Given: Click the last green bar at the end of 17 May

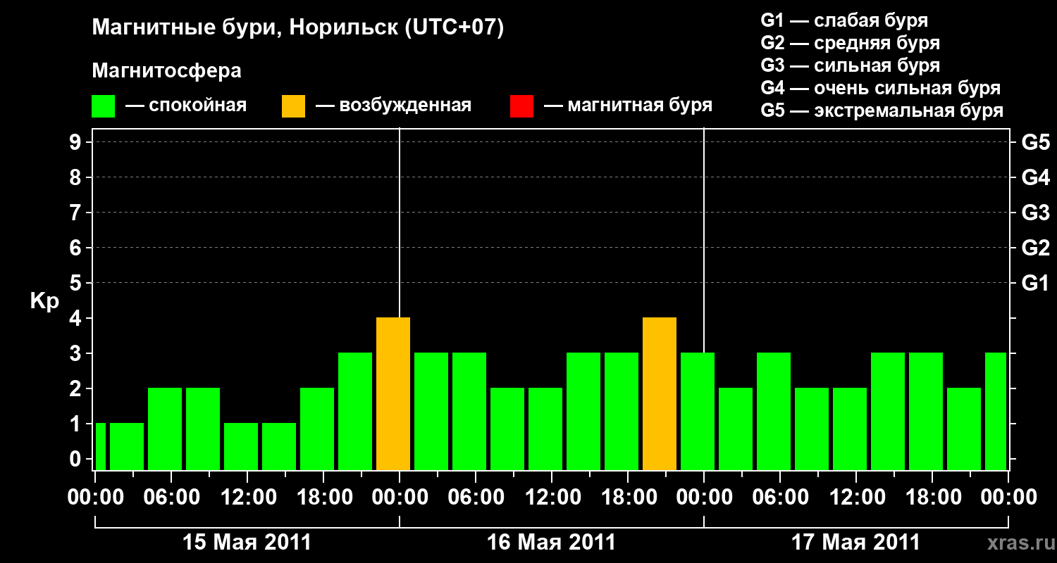Looking at the screenshot, I should coord(996,412).
